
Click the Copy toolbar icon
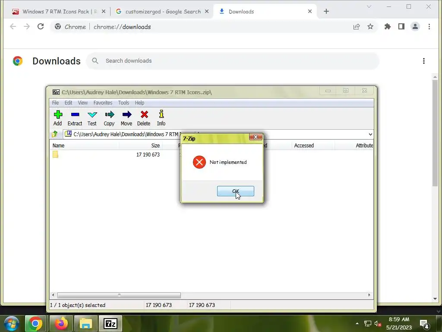(109, 118)
